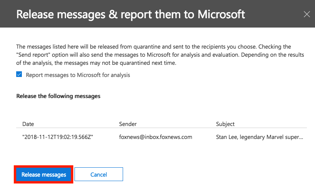The image size is (315, 190).
Task: Click the dialog title text in header
Action: coord(130,15)
